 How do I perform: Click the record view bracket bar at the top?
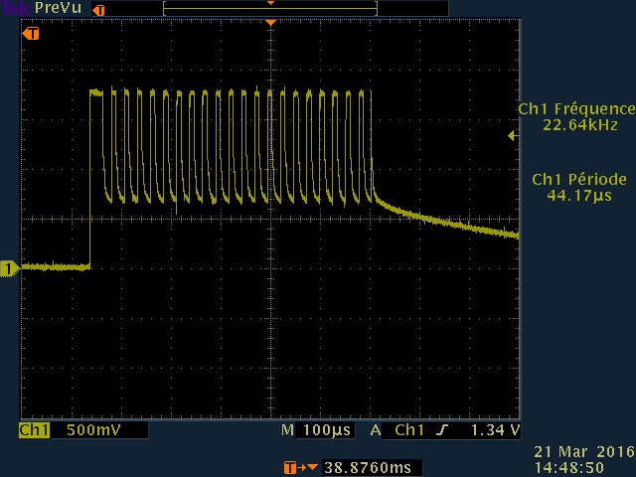[x=270, y=8]
